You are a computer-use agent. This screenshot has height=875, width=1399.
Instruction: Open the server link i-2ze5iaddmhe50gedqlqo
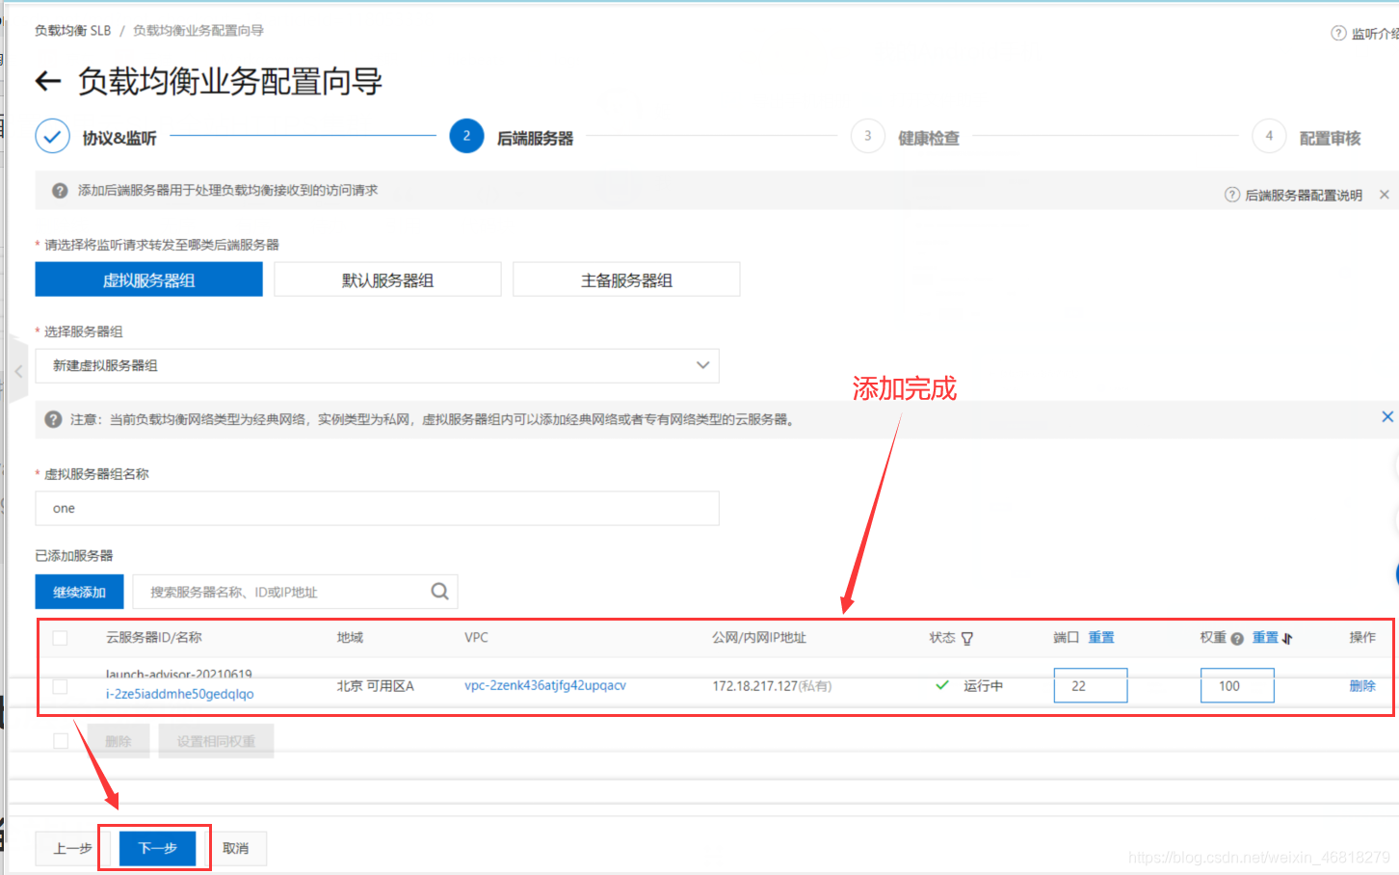click(x=180, y=694)
